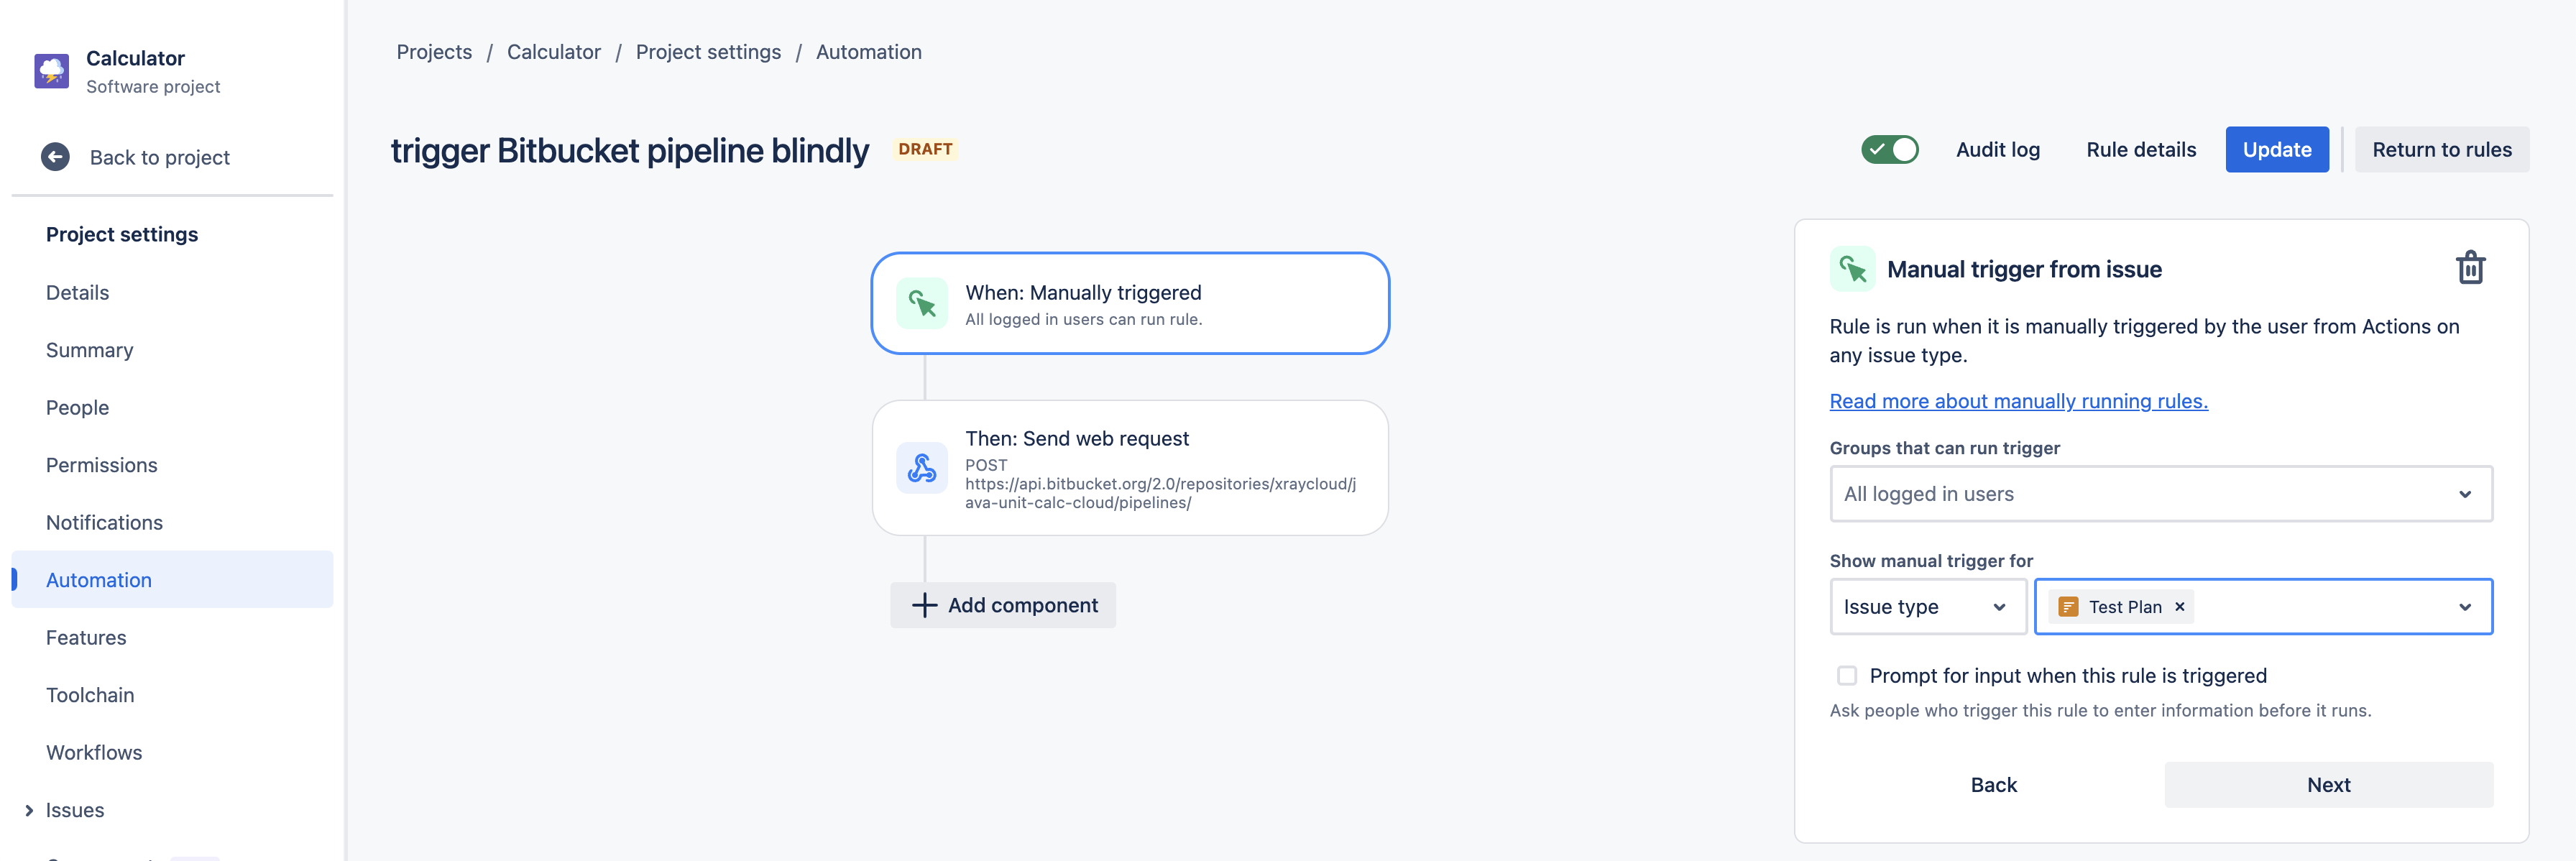Click the Update button

[x=2276, y=149]
